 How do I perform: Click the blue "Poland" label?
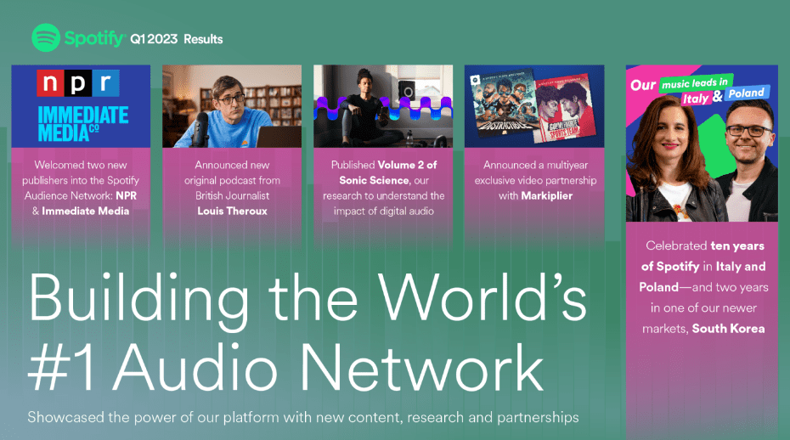tap(746, 93)
